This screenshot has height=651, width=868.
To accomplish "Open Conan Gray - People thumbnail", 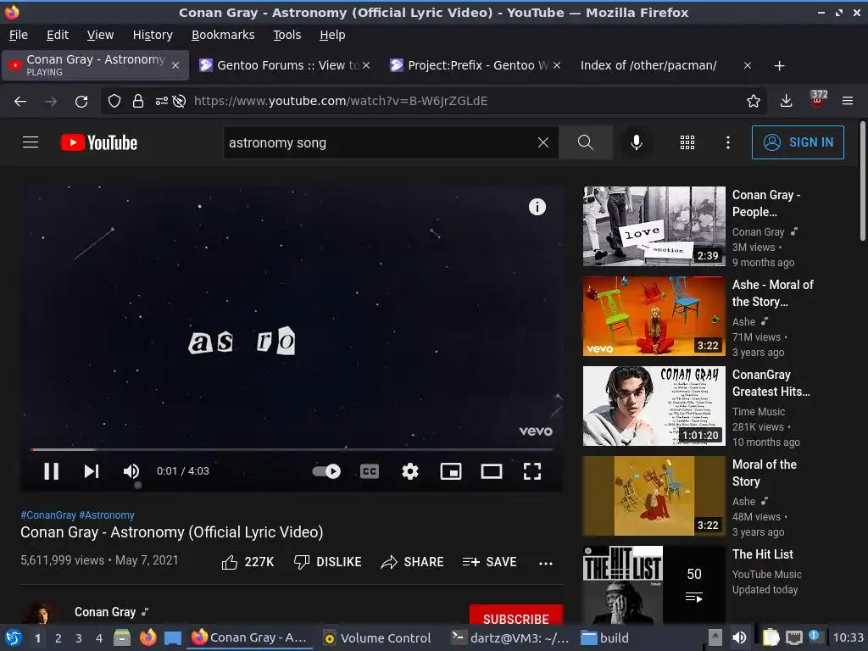I will [654, 225].
